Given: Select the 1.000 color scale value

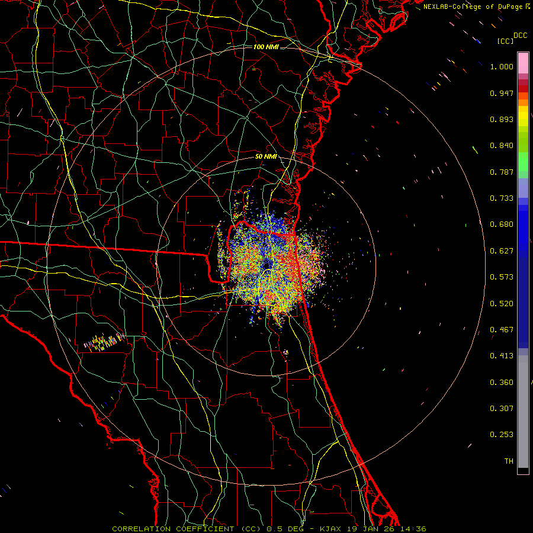Looking at the screenshot, I should pos(502,66).
